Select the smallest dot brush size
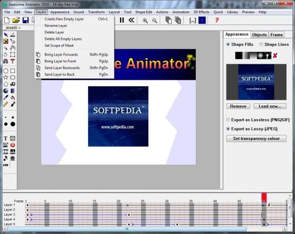The width and height of the screenshot is (295, 234). pos(6,117)
